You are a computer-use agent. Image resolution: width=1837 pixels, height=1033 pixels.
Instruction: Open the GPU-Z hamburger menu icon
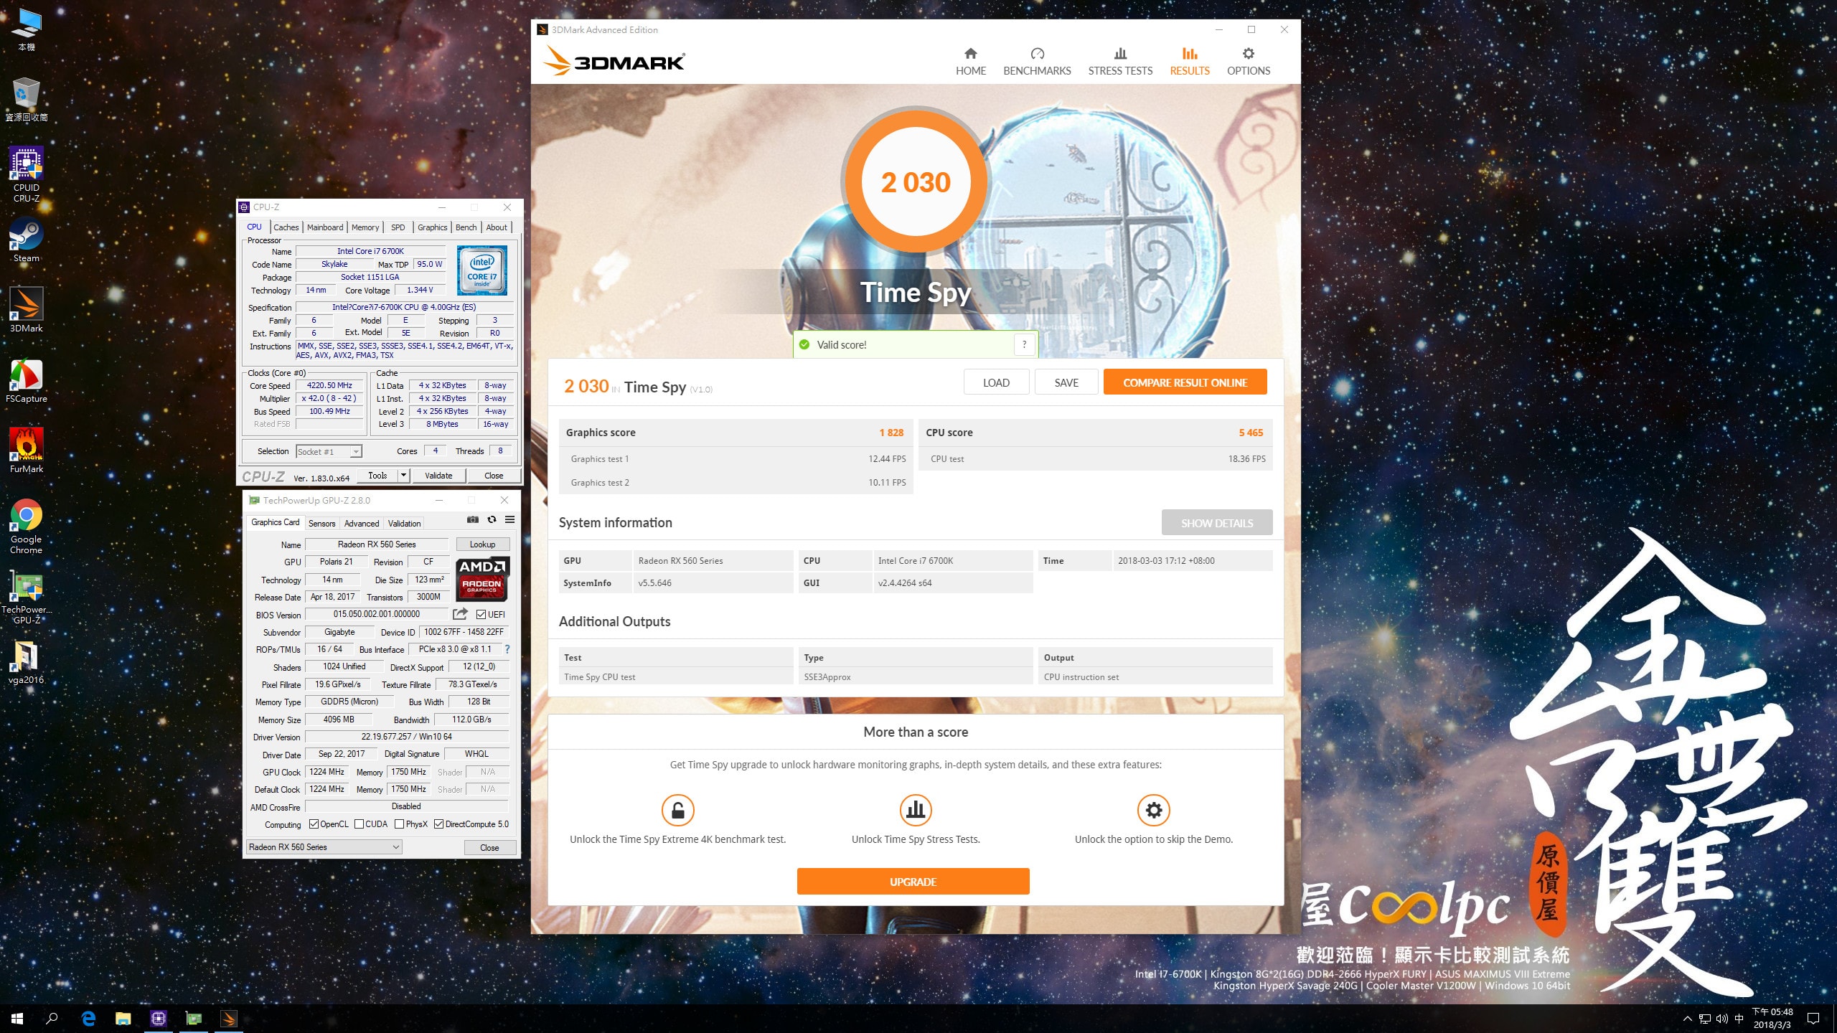coord(510,520)
